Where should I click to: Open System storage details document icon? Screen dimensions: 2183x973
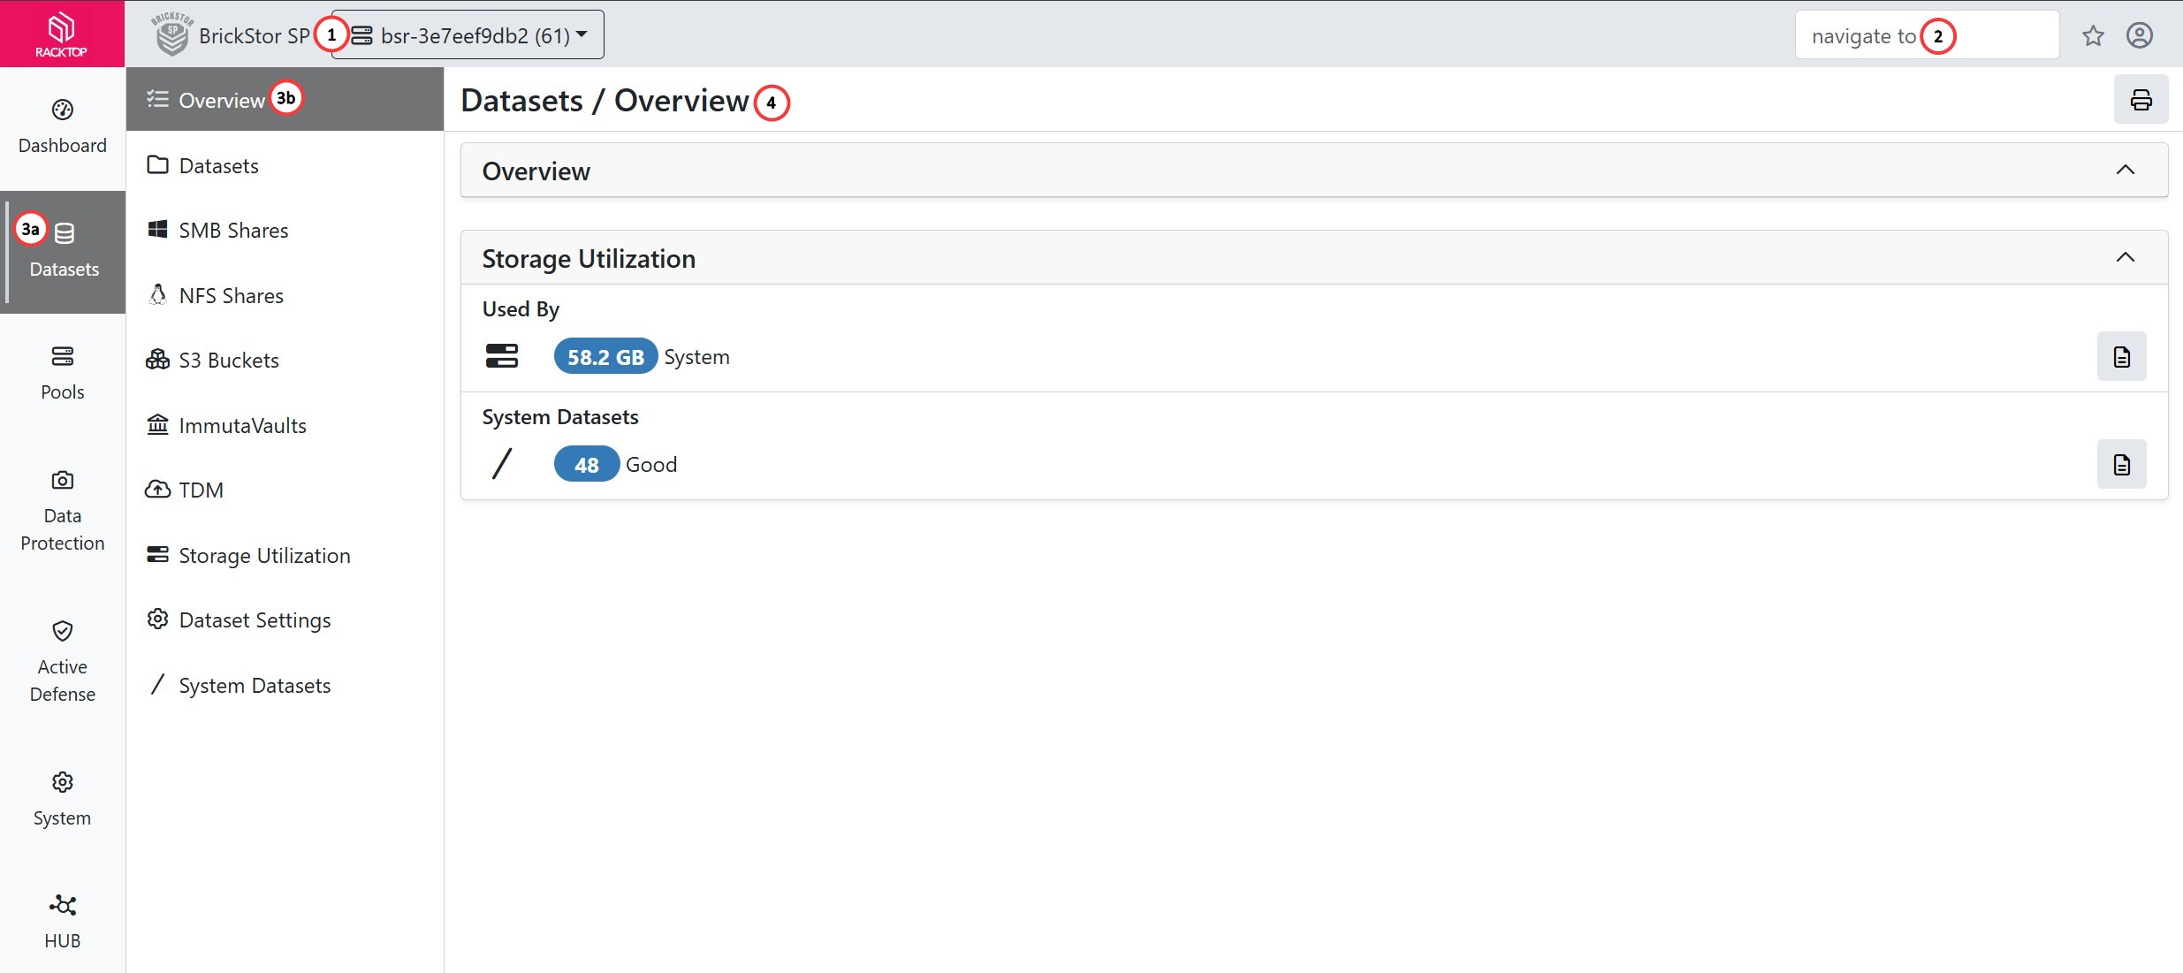pos(2121,357)
